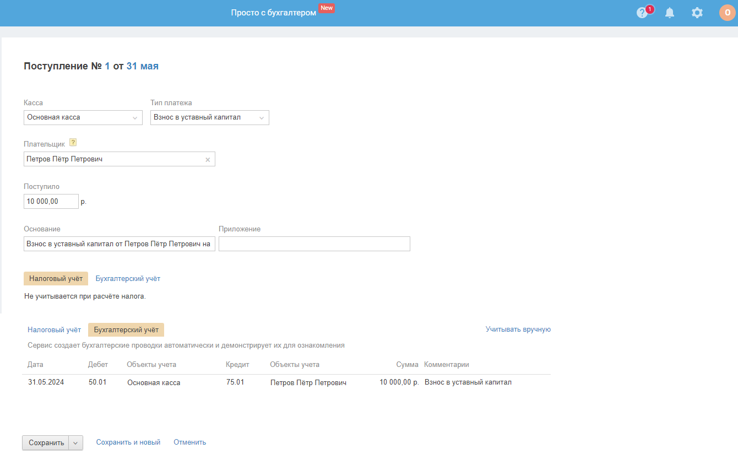Open the user profile avatar

727,13
